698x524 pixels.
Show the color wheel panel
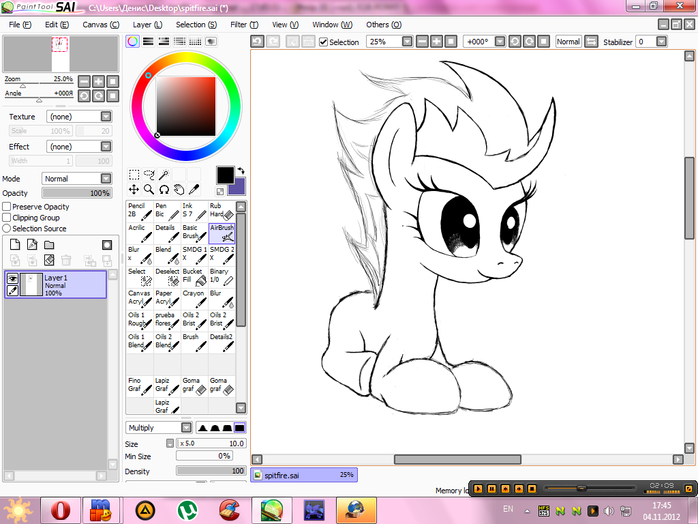click(x=132, y=42)
